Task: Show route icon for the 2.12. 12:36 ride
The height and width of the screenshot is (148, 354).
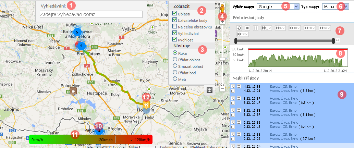Action: pos(233,134)
